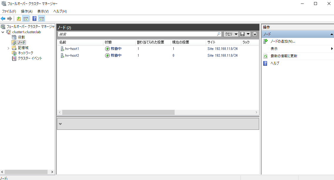Screen dimensions: 334x180
Task: Click the ノードの追加 add node icon
Action: pos(265,41)
